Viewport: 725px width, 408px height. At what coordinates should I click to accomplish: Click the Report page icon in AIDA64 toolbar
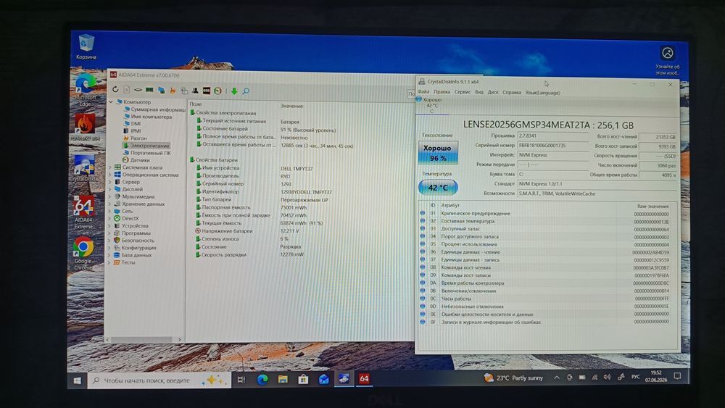tap(127, 90)
